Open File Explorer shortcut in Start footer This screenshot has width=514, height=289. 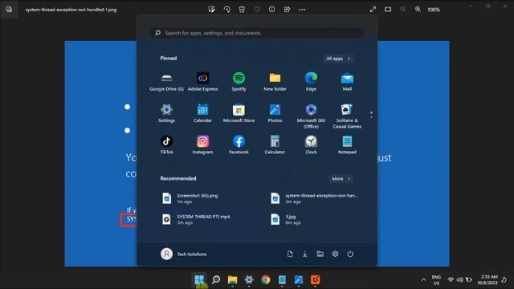320,254
